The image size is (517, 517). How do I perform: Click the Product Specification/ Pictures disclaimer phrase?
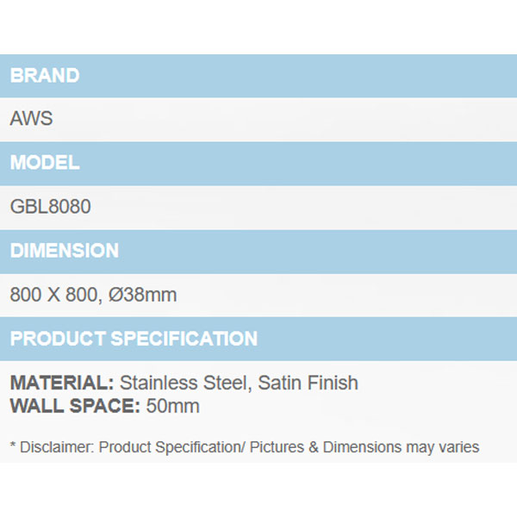click(201, 447)
